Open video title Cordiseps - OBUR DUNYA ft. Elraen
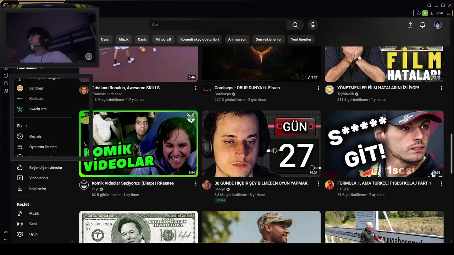Image resolution: width=454 pixels, height=255 pixels. (247, 88)
